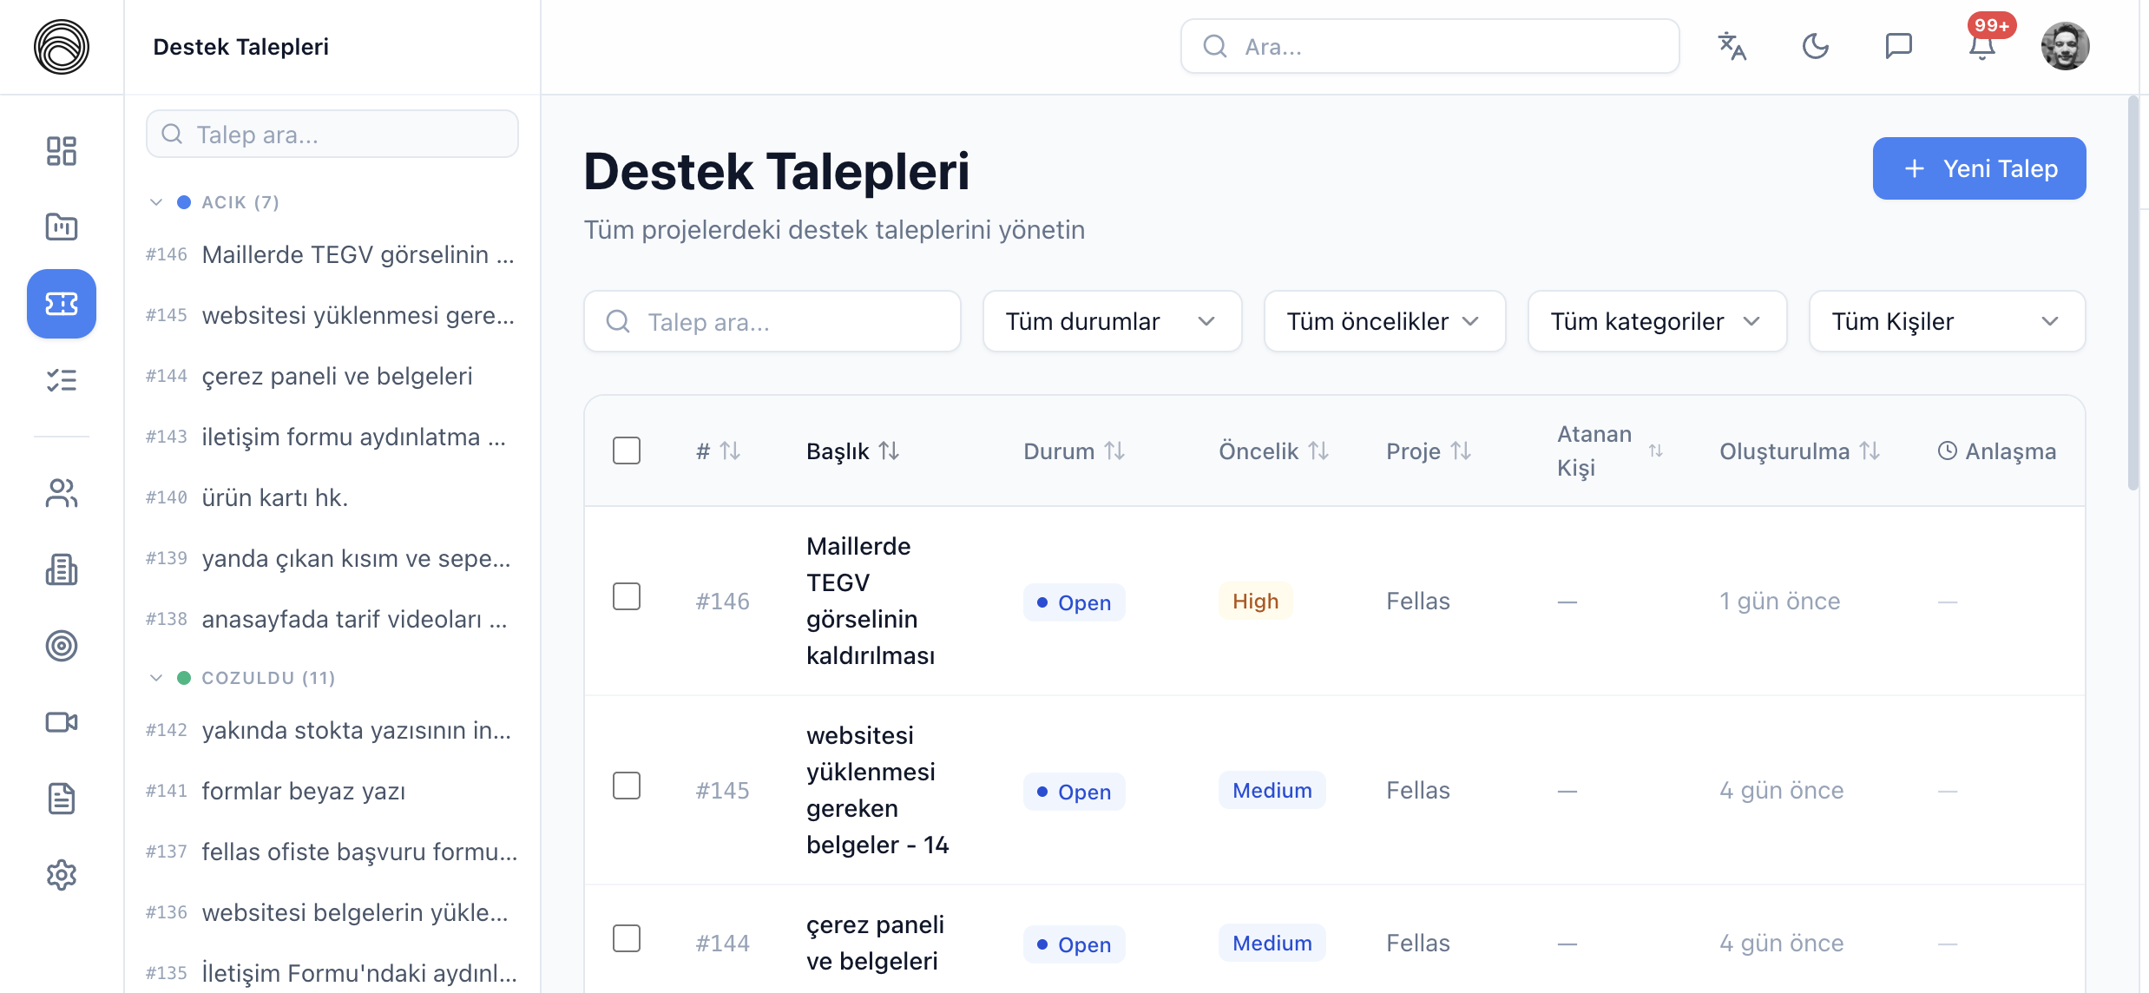Open the dashboard grid icon in sidebar
The image size is (2149, 993).
coord(62,151)
